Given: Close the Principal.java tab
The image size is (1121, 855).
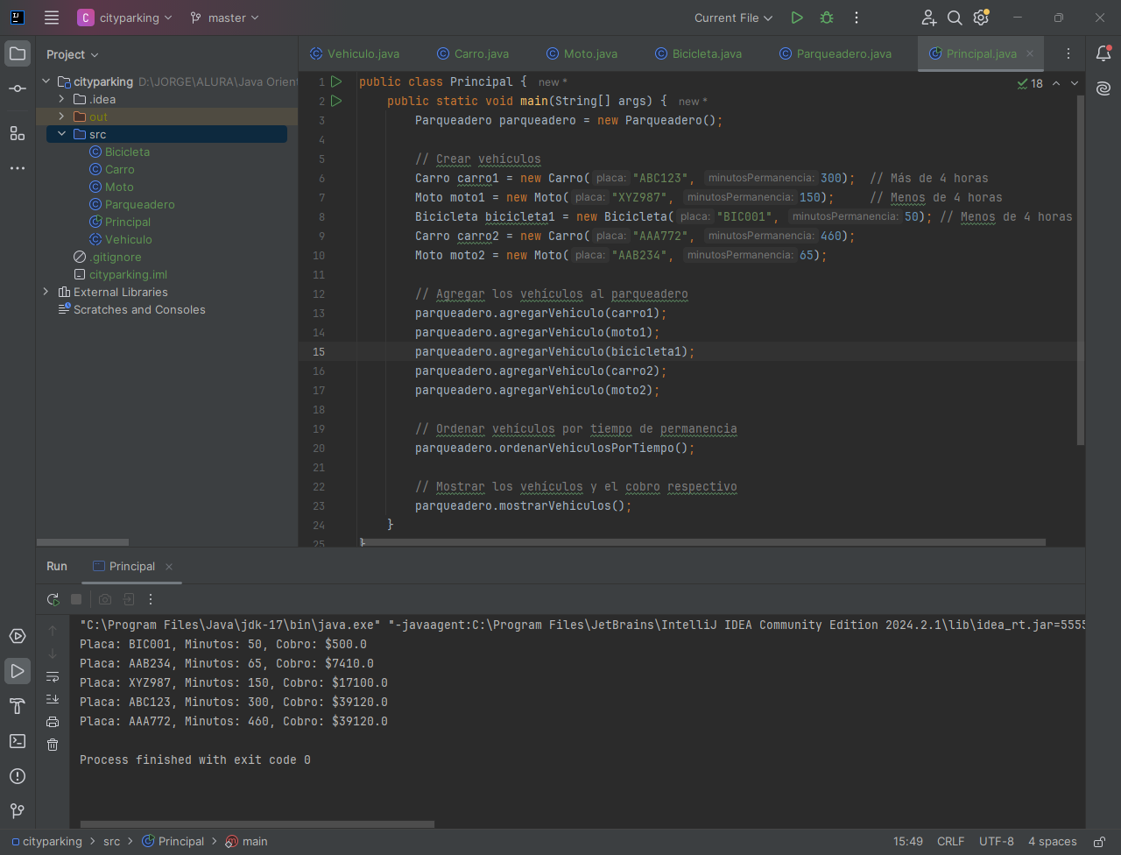Looking at the screenshot, I should [x=1030, y=53].
